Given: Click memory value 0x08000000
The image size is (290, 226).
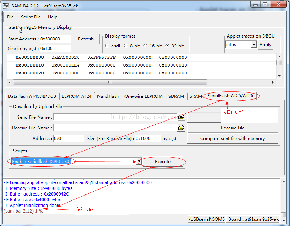Looking at the screenshot, I should click(173, 57).
